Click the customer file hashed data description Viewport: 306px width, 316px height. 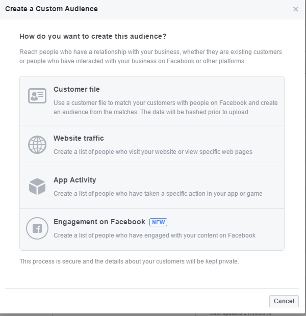[165, 107]
